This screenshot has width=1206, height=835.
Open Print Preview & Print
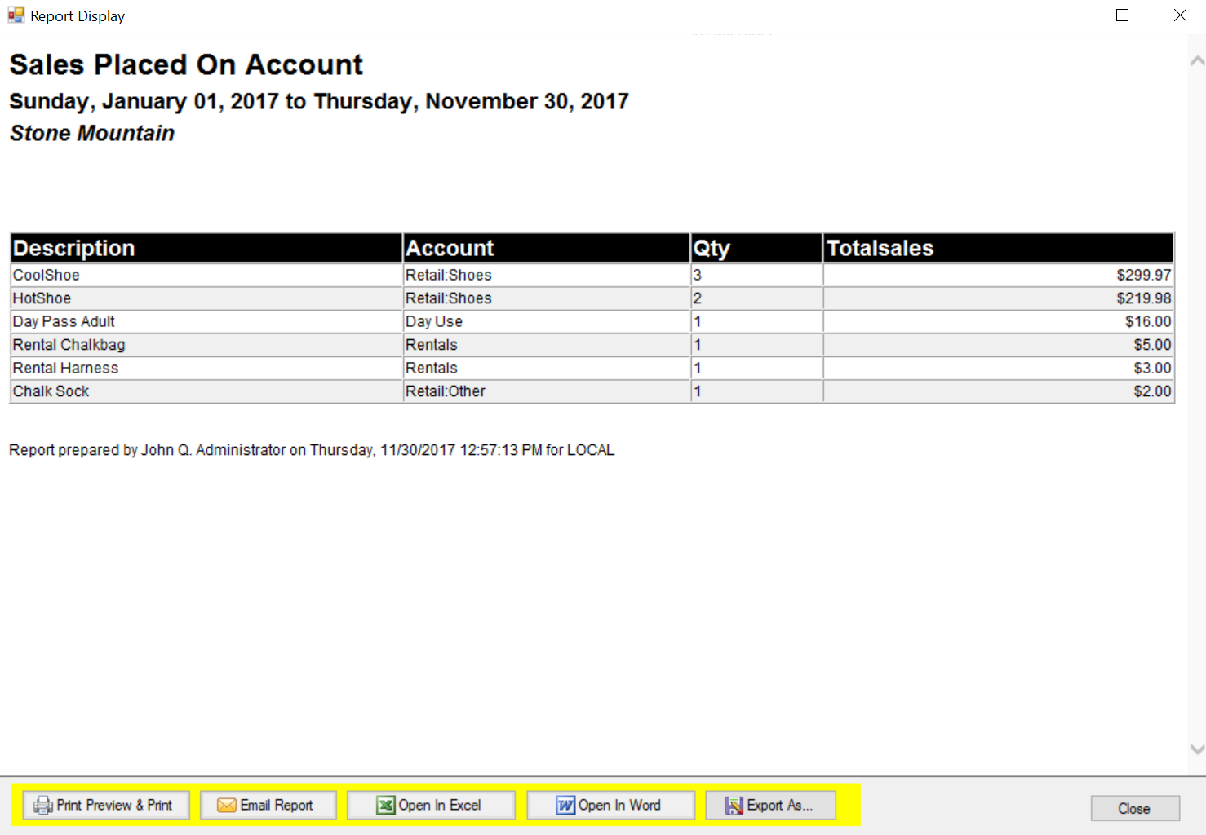click(106, 806)
